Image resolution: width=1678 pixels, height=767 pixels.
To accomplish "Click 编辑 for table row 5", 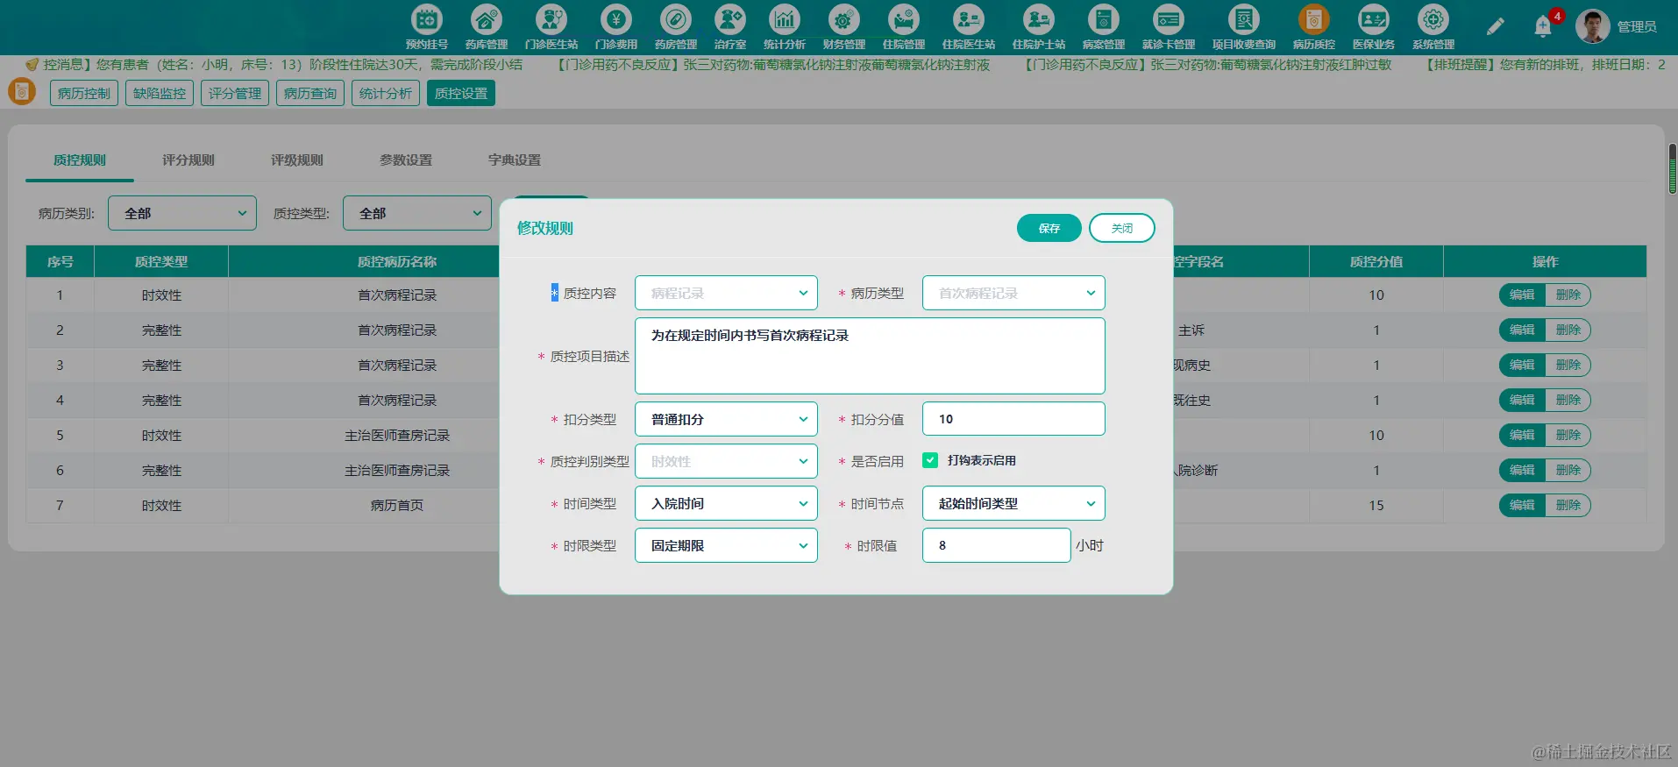I will (1522, 436).
